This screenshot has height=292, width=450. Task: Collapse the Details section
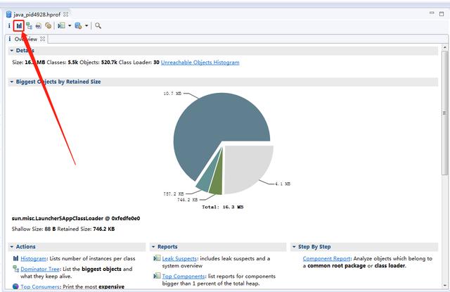[12, 51]
